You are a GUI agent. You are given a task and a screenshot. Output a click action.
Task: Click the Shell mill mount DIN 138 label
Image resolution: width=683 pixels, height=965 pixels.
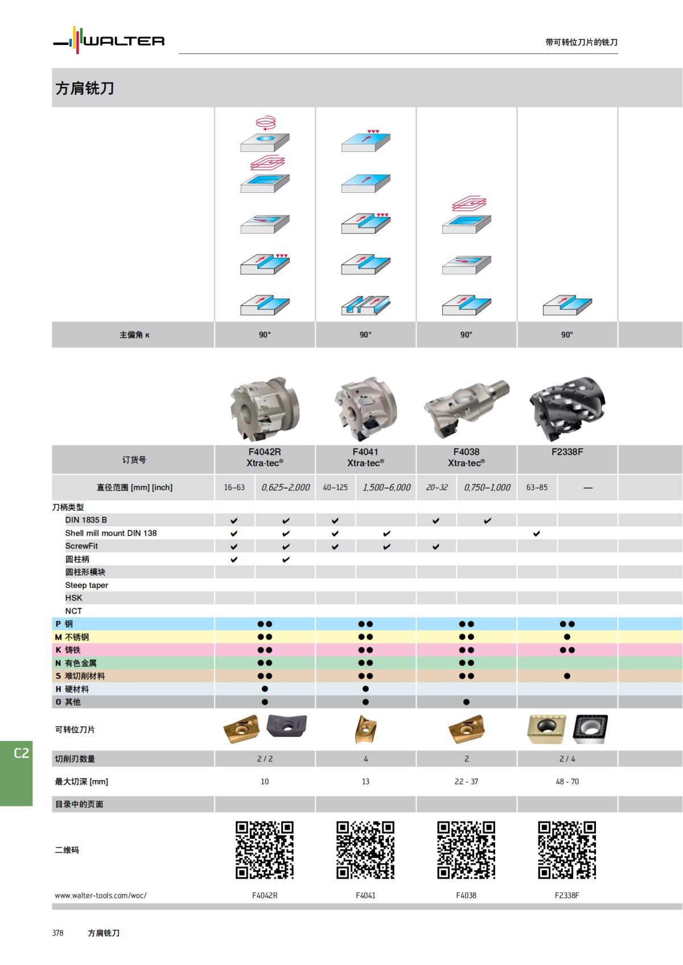111,533
